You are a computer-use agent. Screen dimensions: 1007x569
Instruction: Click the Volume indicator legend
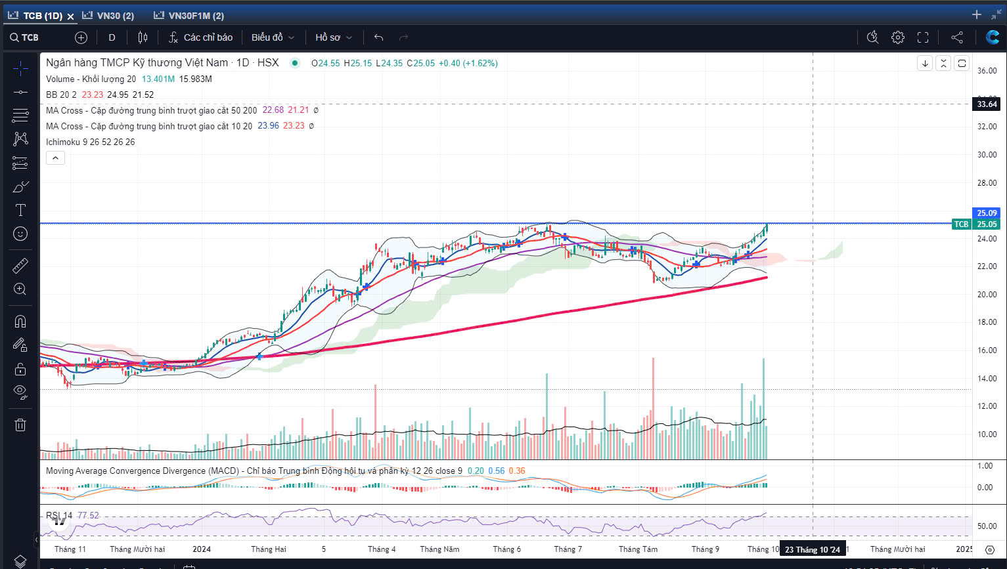click(91, 79)
